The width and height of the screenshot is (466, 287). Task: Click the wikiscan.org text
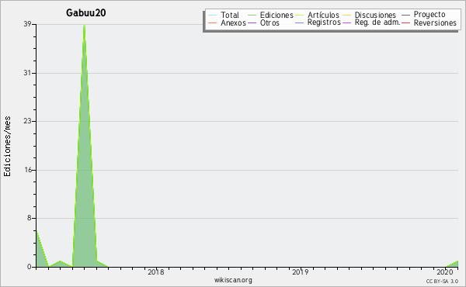233,280
